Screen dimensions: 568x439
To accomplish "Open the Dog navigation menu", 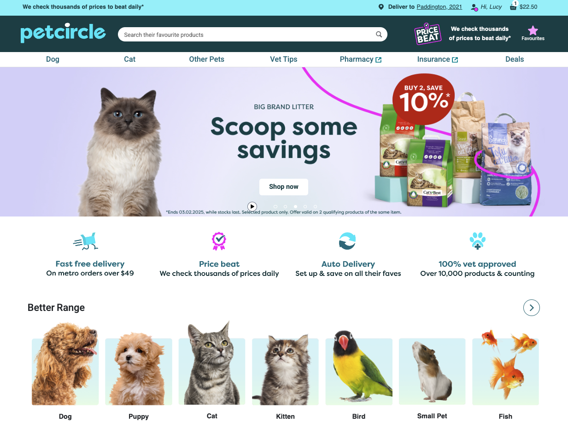I will click(53, 59).
